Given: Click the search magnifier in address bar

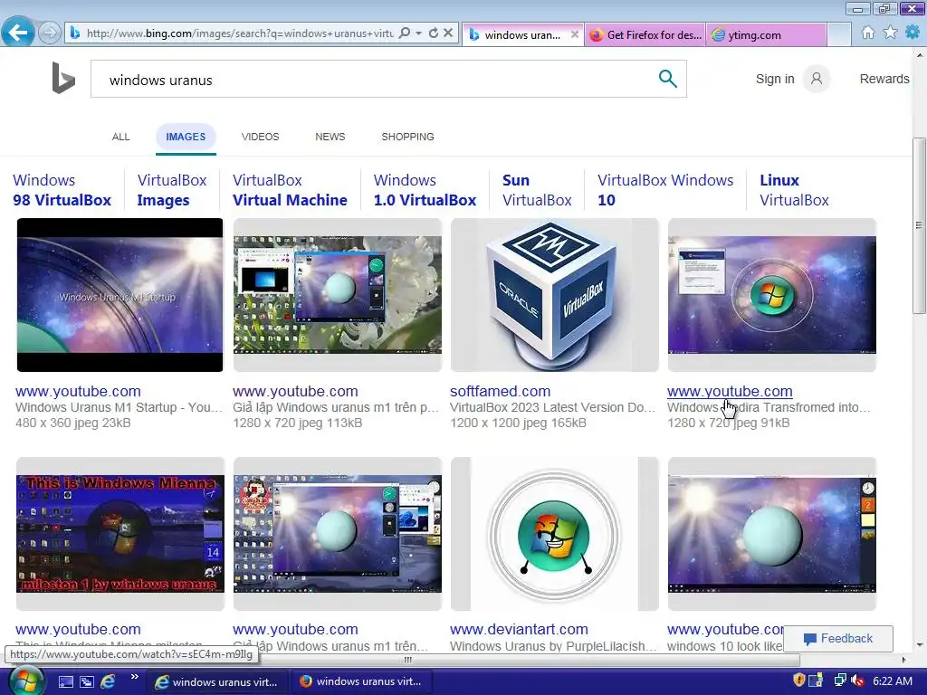Looking at the screenshot, I should [x=405, y=33].
